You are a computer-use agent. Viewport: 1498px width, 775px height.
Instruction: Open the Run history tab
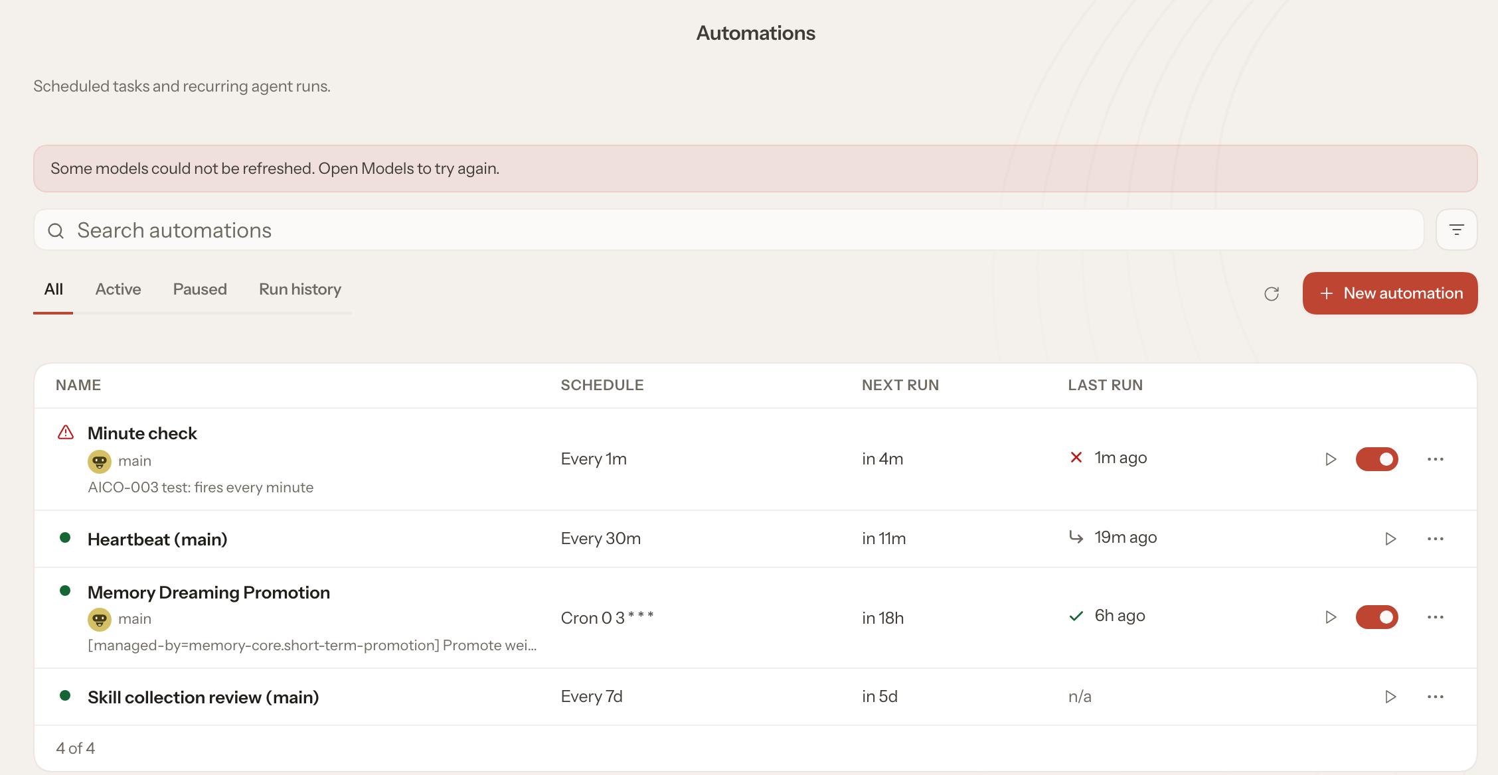pyautogui.click(x=300, y=289)
